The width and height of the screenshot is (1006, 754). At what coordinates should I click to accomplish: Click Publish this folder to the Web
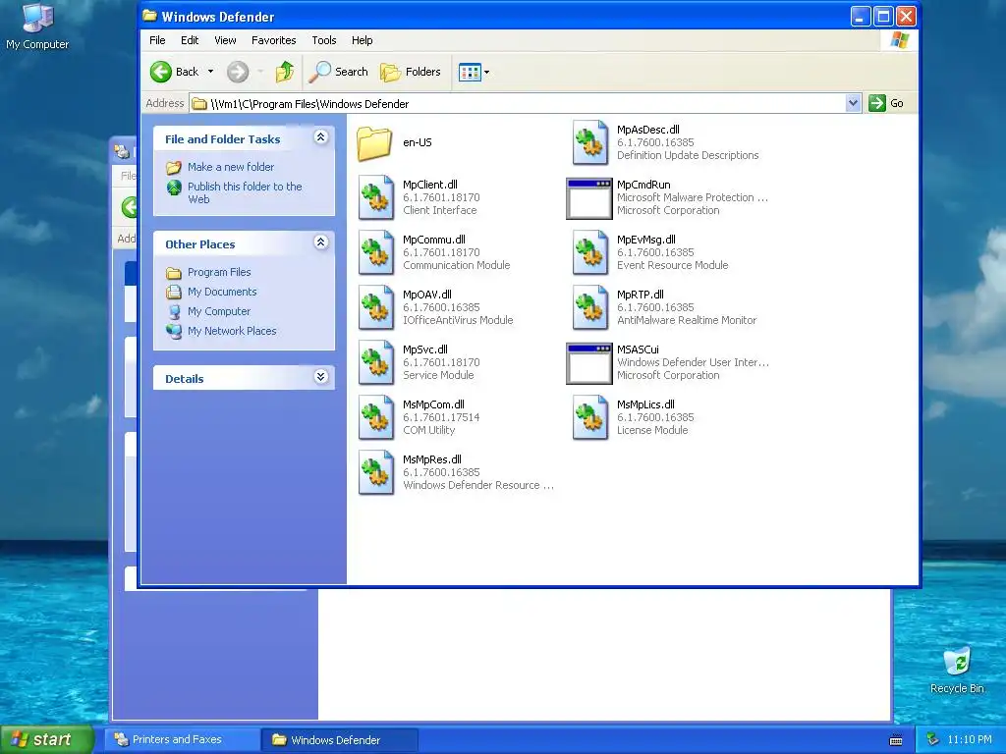(245, 192)
